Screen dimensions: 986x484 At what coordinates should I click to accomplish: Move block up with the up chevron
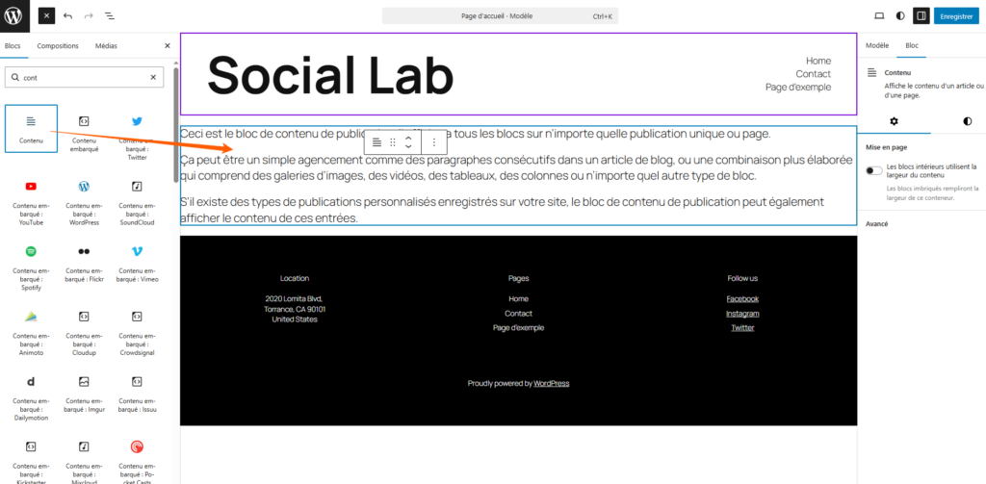(408, 138)
